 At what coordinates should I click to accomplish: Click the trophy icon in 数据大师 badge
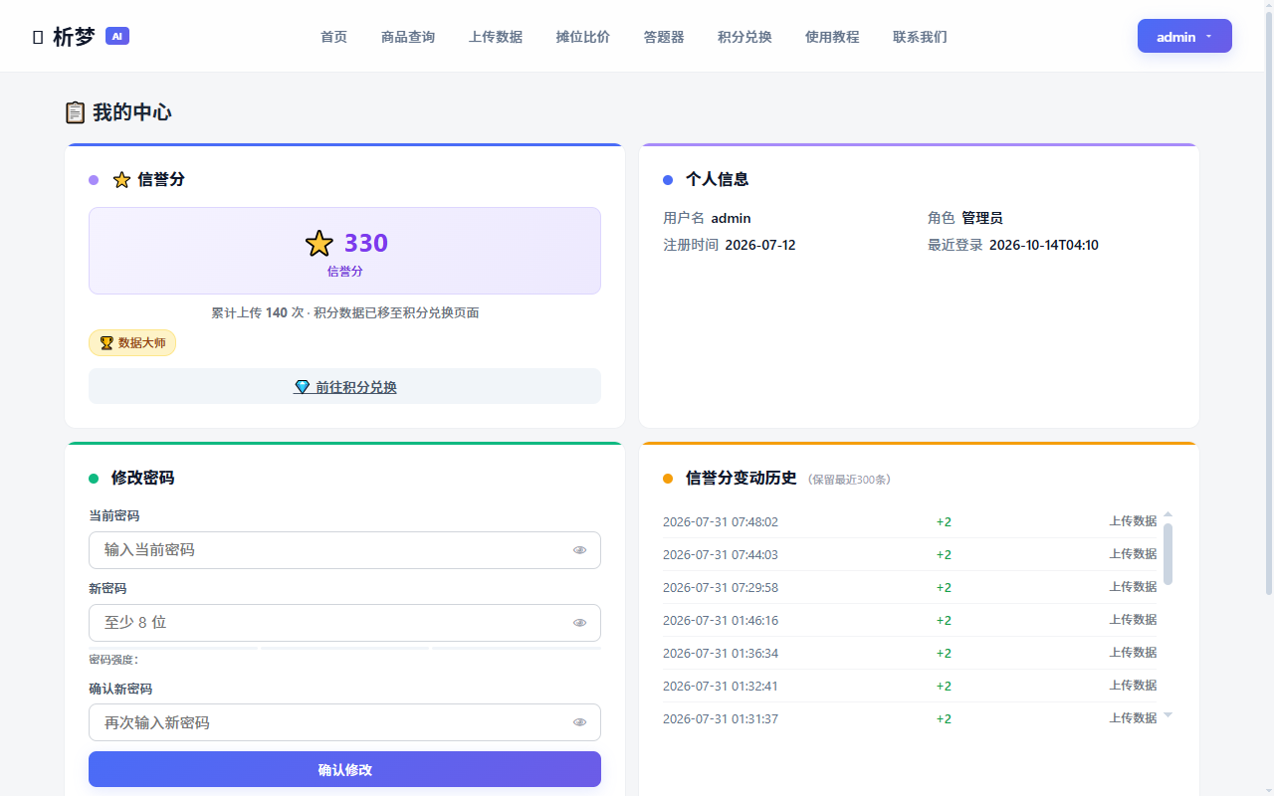pos(106,343)
